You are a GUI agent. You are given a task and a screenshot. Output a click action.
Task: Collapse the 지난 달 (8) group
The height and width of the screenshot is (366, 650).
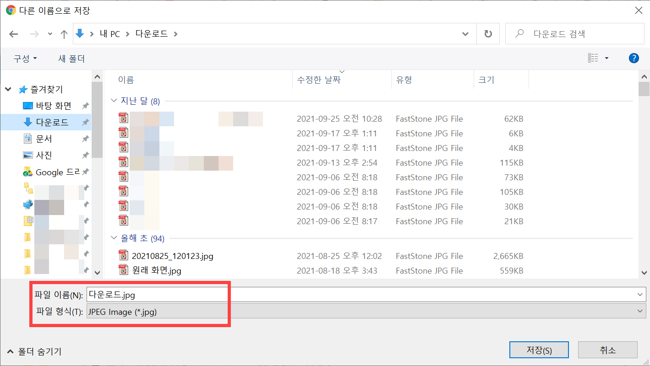[114, 101]
